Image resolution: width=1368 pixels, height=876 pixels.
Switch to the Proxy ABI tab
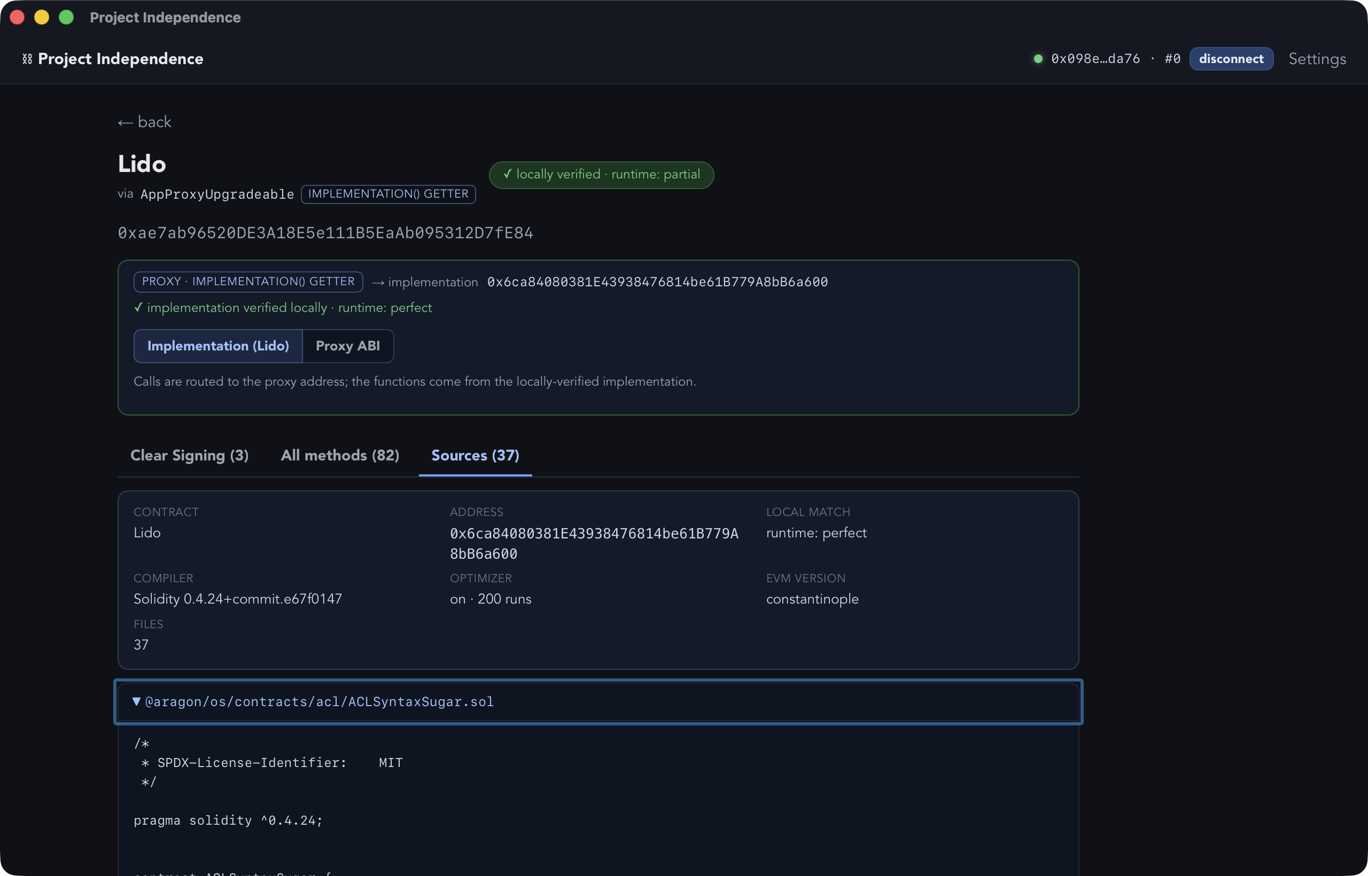pyautogui.click(x=348, y=346)
